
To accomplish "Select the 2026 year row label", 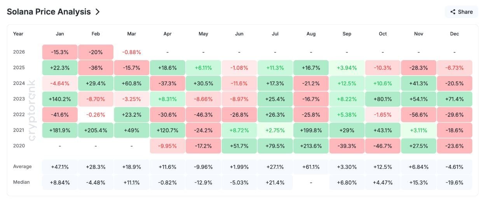I will tap(19, 52).
